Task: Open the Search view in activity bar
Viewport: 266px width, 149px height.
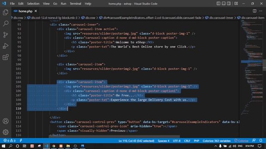Action: (5, 24)
